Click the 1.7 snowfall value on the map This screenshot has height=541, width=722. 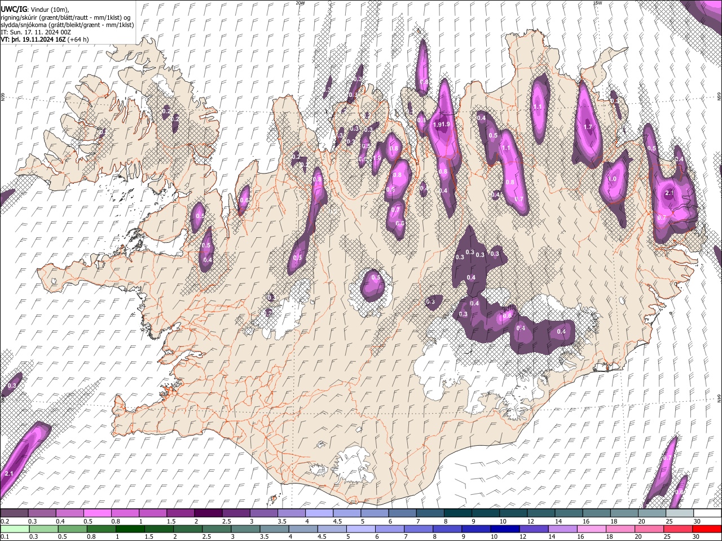coord(588,127)
